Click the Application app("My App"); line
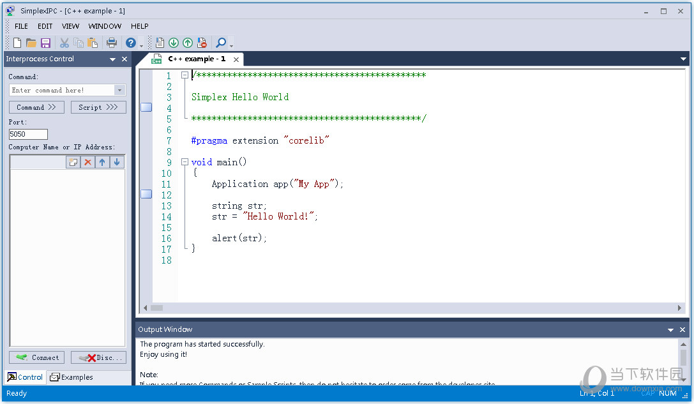The width and height of the screenshot is (694, 404). coord(278,184)
